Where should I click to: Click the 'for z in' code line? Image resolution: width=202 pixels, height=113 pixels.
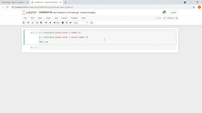coord(44,42)
